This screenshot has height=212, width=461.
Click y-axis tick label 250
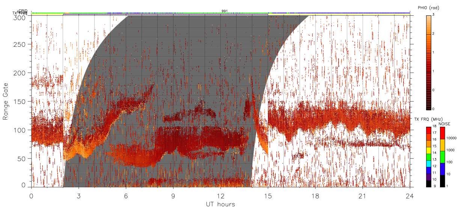click(20, 44)
